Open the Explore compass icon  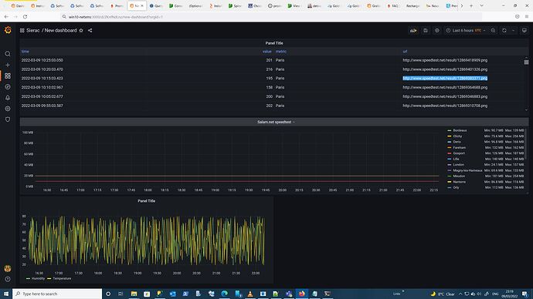point(8,87)
